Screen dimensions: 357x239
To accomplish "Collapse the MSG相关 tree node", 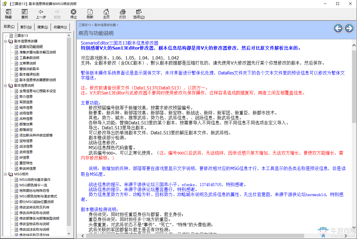I will [x=6, y=174].
